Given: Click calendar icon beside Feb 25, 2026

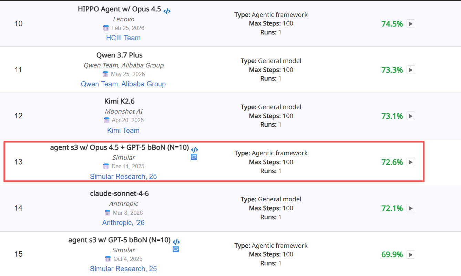Looking at the screenshot, I should 106,28.
